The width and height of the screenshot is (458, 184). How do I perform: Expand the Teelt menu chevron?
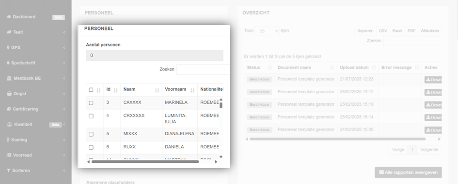click(64, 32)
